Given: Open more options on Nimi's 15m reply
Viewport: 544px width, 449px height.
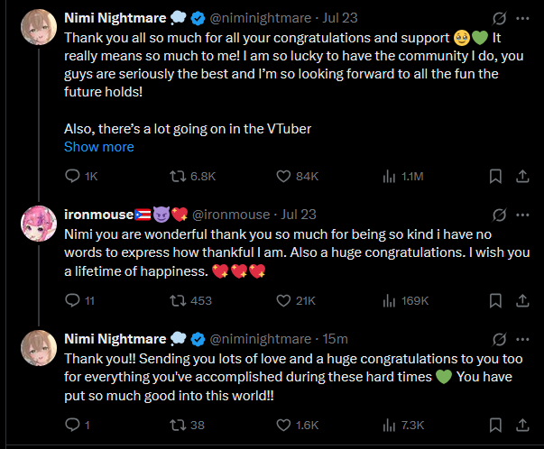Looking at the screenshot, I should (x=522, y=338).
